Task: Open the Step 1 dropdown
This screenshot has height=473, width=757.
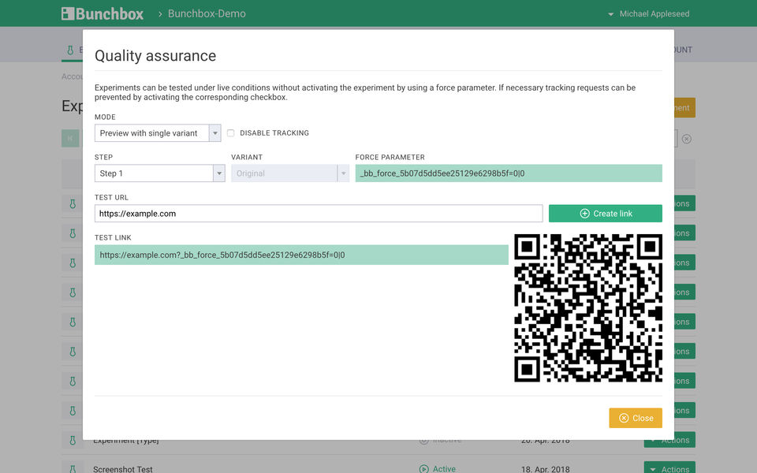Action: click(x=160, y=173)
